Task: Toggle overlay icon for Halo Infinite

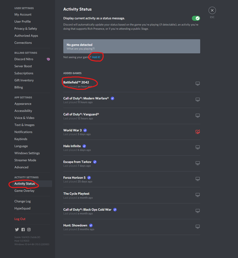Action: point(198,147)
